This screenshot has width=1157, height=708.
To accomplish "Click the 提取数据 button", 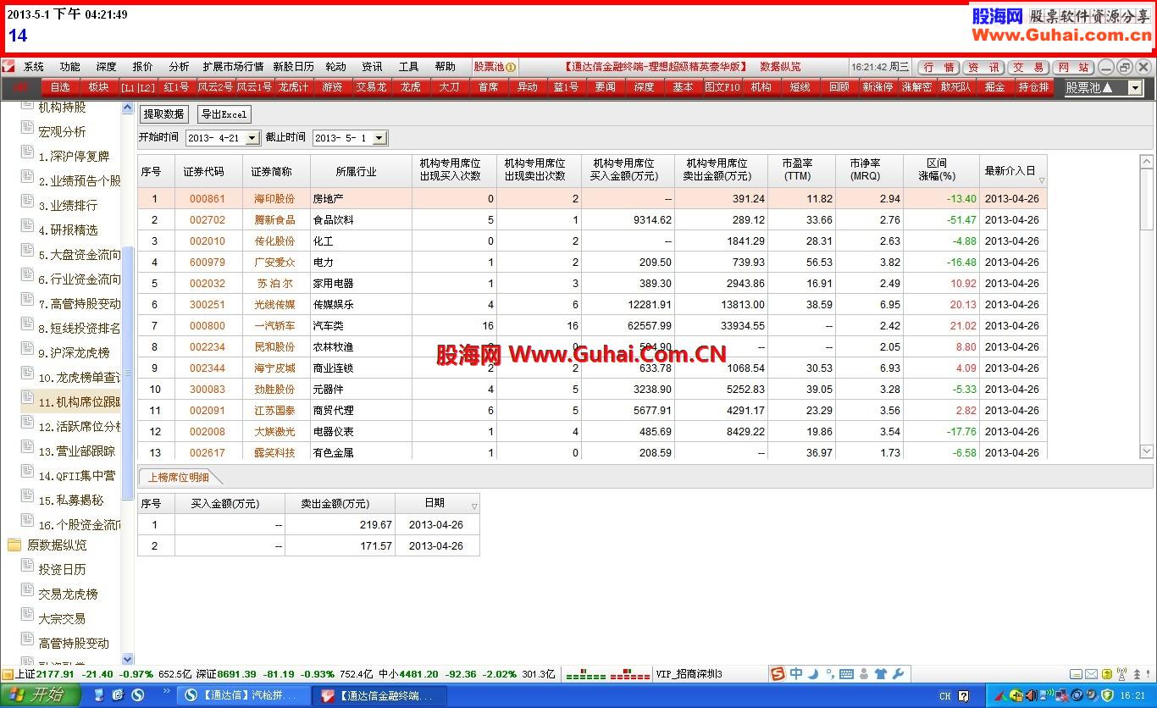I will pyautogui.click(x=164, y=114).
